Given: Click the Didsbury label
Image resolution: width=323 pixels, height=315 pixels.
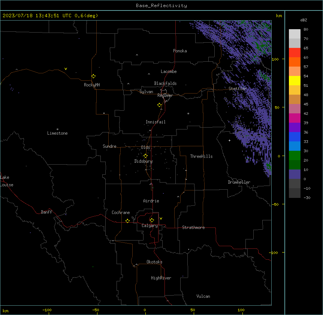Looking at the screenshot, I should [x=143, y=161].
